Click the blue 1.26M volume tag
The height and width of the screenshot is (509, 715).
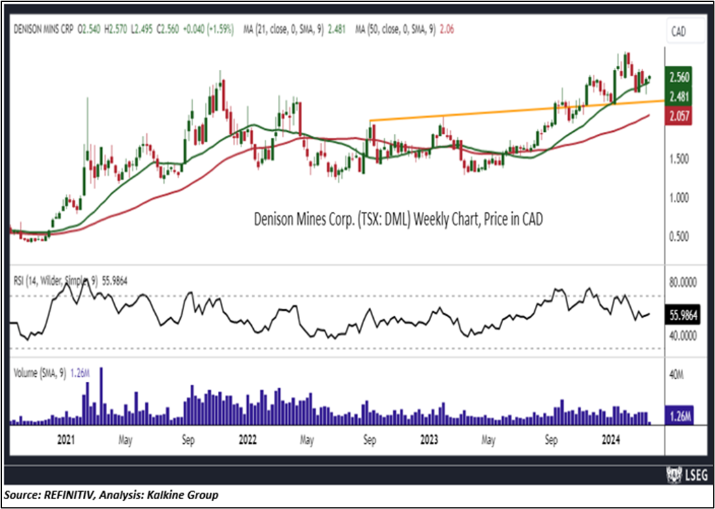tap(680, 415)
